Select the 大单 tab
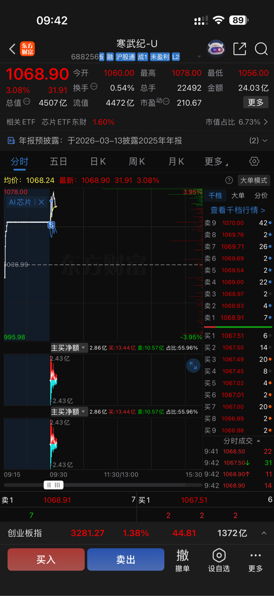This screenshot has height=596, width=274. 238,195
